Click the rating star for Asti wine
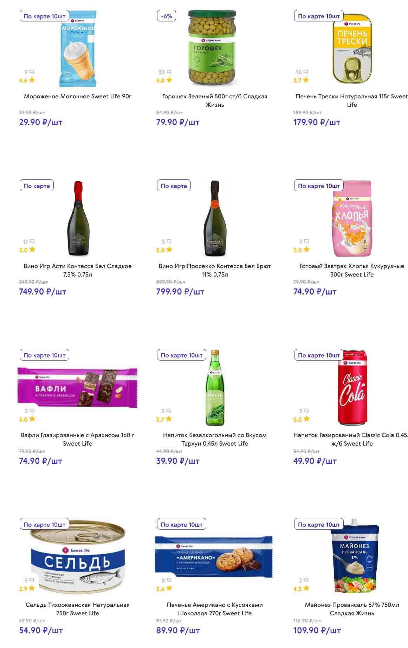Viewport: 408px width, 648px height. tap(32, 250)
